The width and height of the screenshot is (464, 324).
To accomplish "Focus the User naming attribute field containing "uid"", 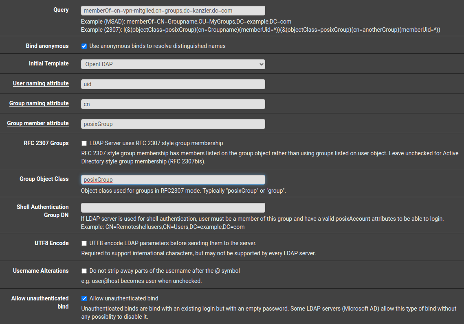I will tap(173, 84).
